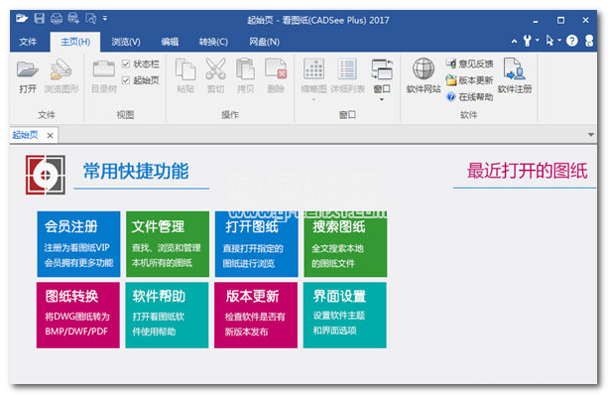Viewport: 608px width, 395px height.
Task: Toggle the 状态栏 checkbox
Action: click(x=126, y=64)
